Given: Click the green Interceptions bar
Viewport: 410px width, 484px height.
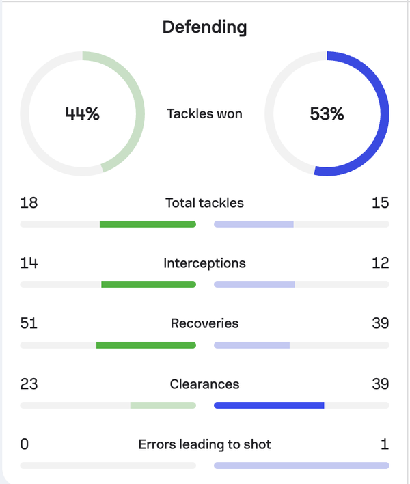Looking at the screenshot, I should point(149,284).
